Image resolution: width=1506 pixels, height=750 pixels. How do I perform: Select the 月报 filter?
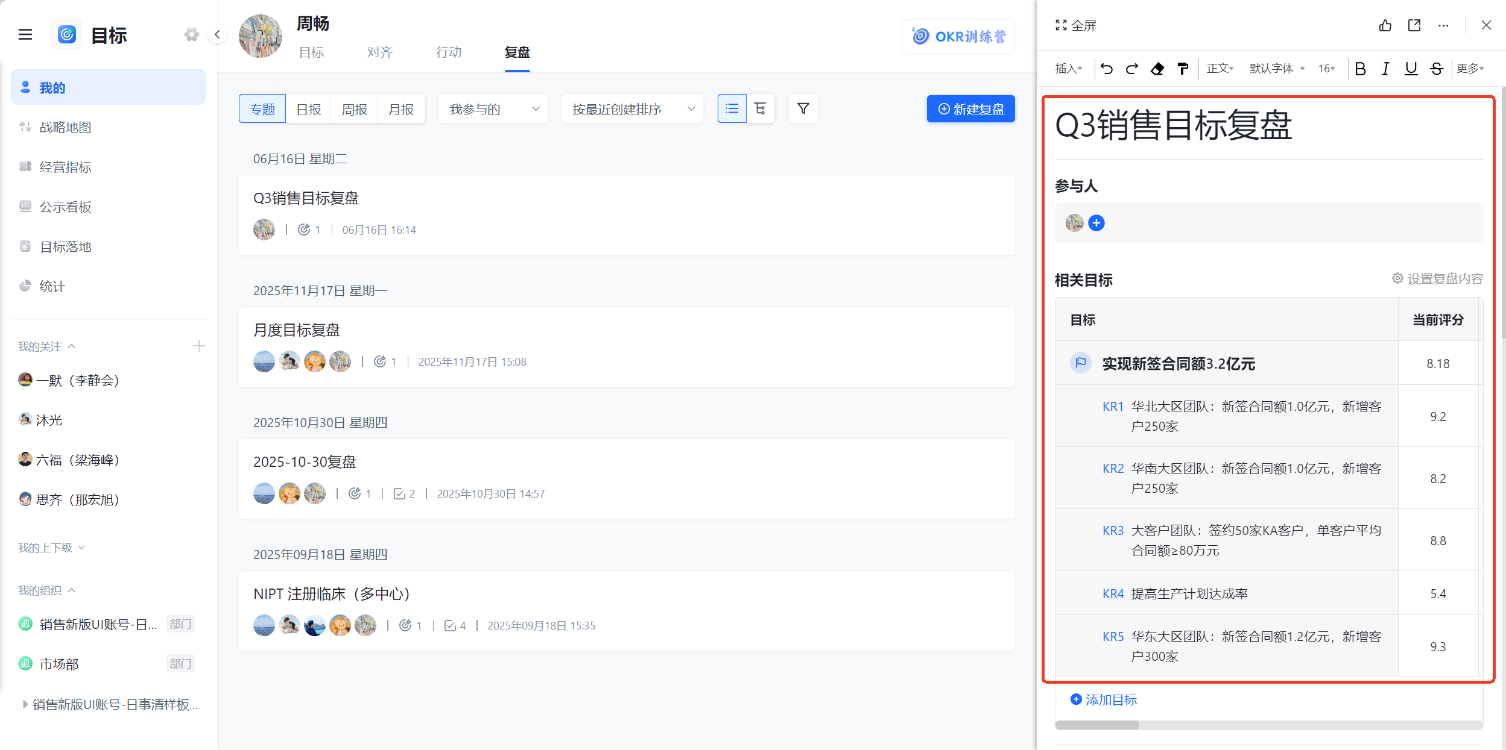(x=401, y=108)
